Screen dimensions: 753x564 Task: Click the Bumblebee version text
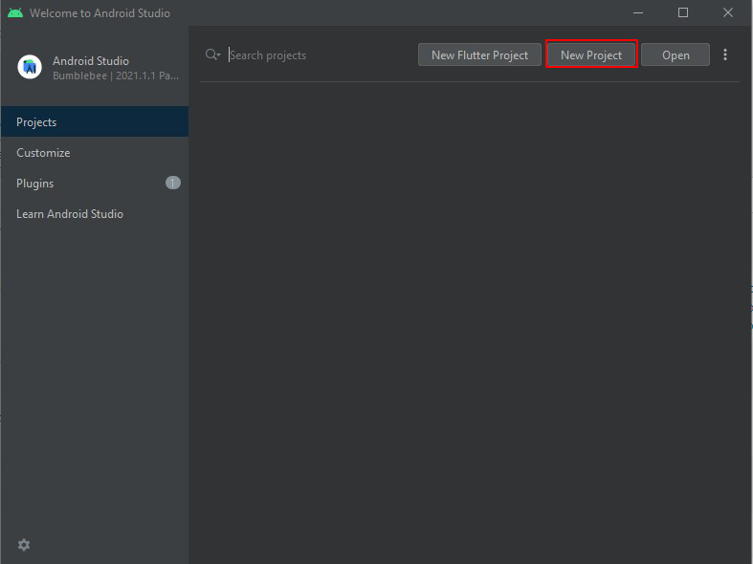tap(116, 76)
